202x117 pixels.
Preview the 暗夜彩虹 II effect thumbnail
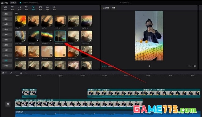[47, 36]
